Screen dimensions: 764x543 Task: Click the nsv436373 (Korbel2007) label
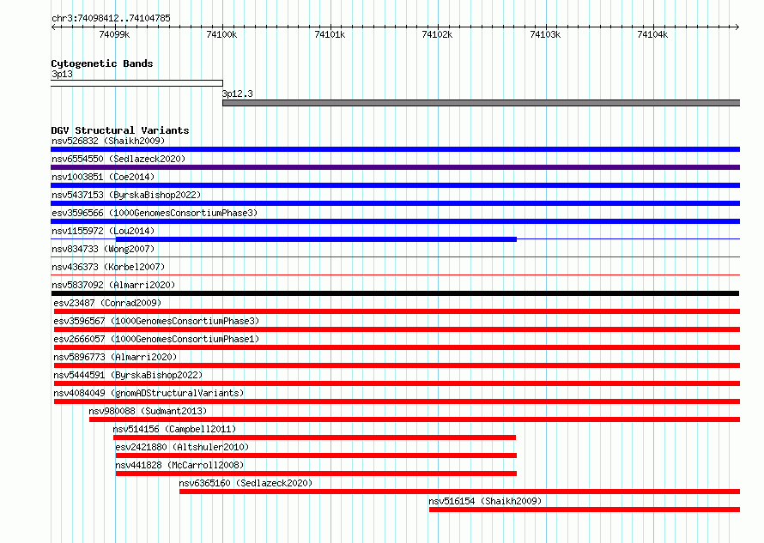[x=108, y=267]
